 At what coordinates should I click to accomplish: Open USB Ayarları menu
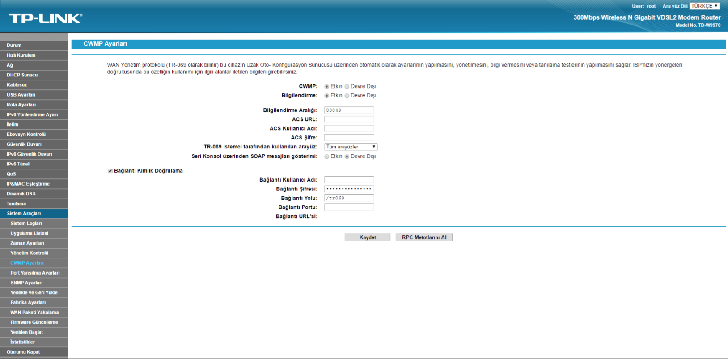point(34,95)
